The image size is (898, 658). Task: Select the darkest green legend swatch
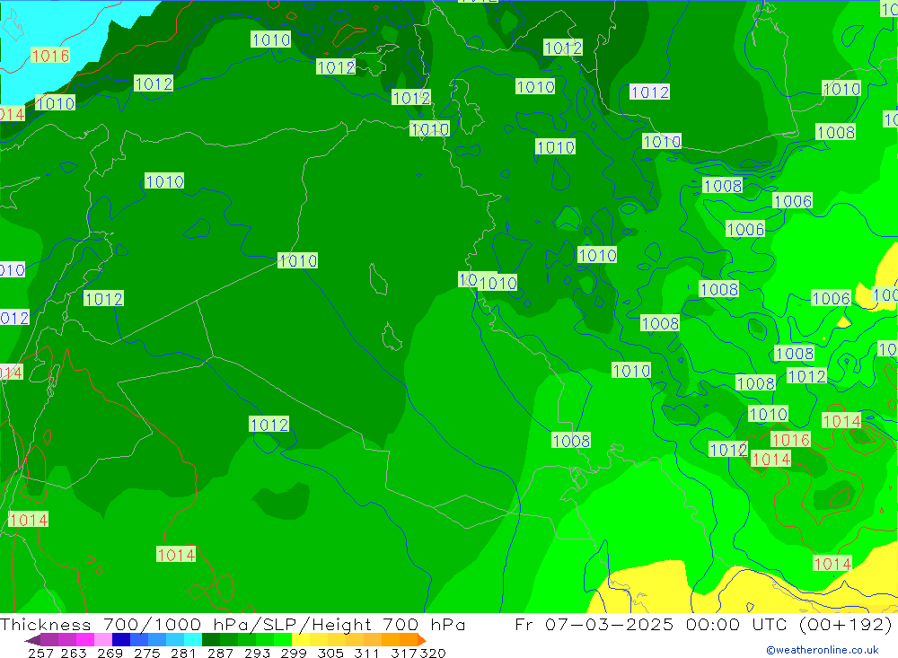(211, 640)
